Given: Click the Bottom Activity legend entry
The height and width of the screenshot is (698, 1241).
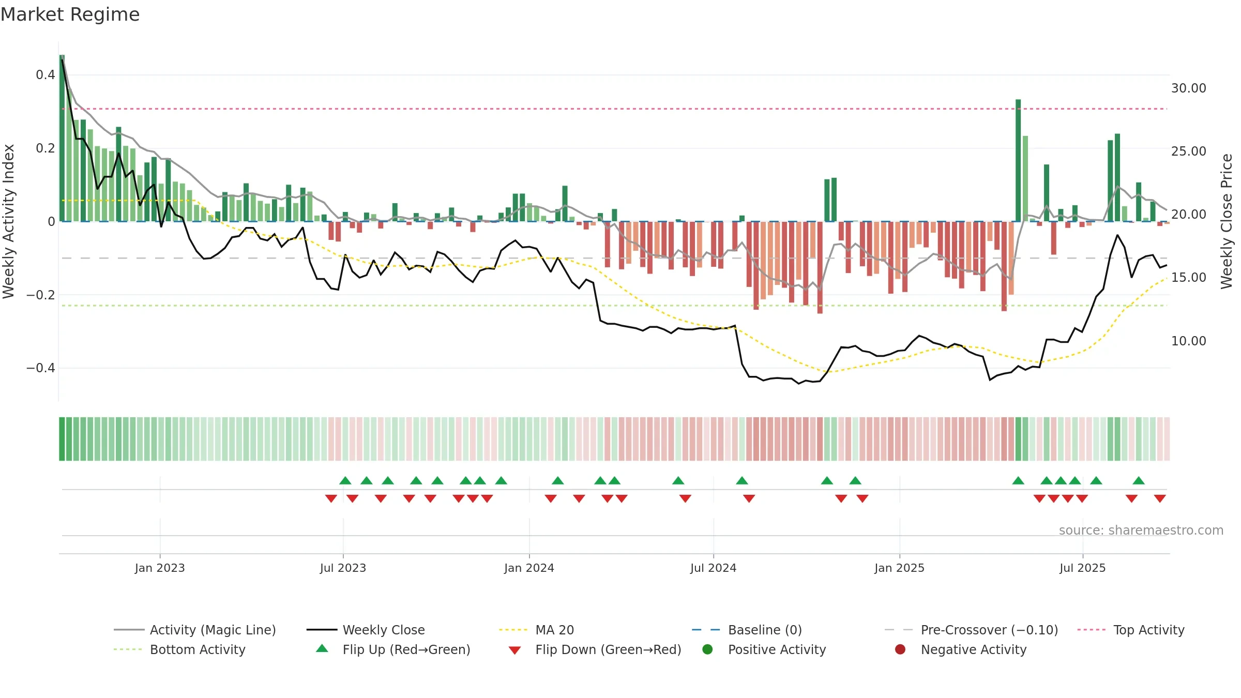Looking at the screenshot, I should [x=179, y=649].
